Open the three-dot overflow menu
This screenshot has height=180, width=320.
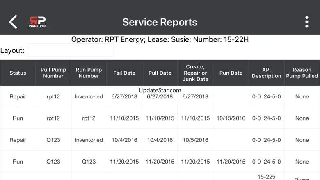306,22
